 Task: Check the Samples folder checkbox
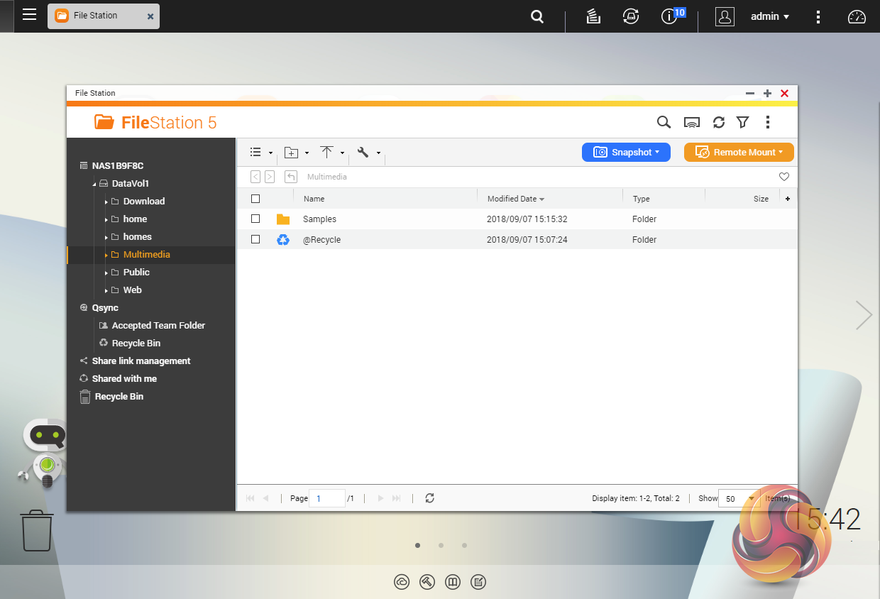point(255,219)
